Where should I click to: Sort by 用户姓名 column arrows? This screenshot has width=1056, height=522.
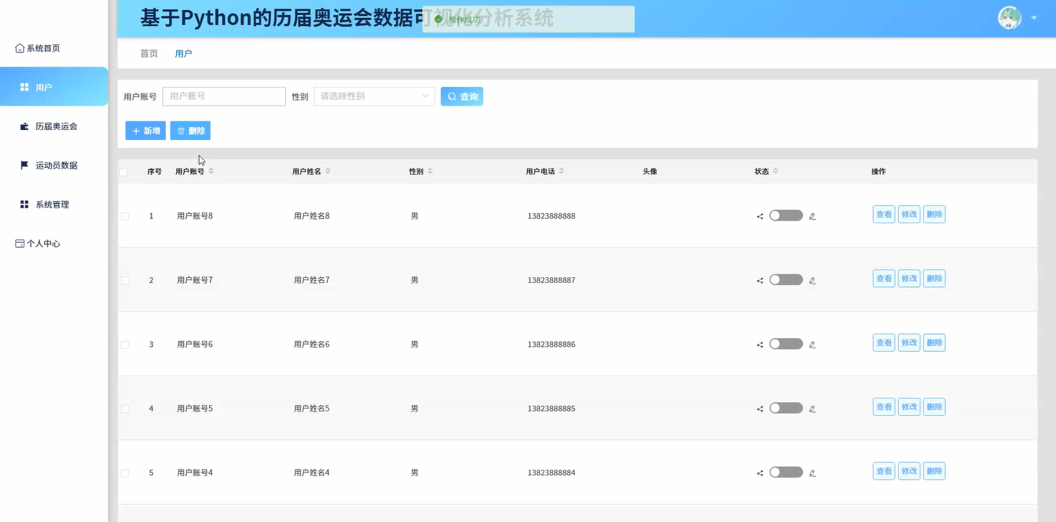pyautogui.click(x=328, y=171)
